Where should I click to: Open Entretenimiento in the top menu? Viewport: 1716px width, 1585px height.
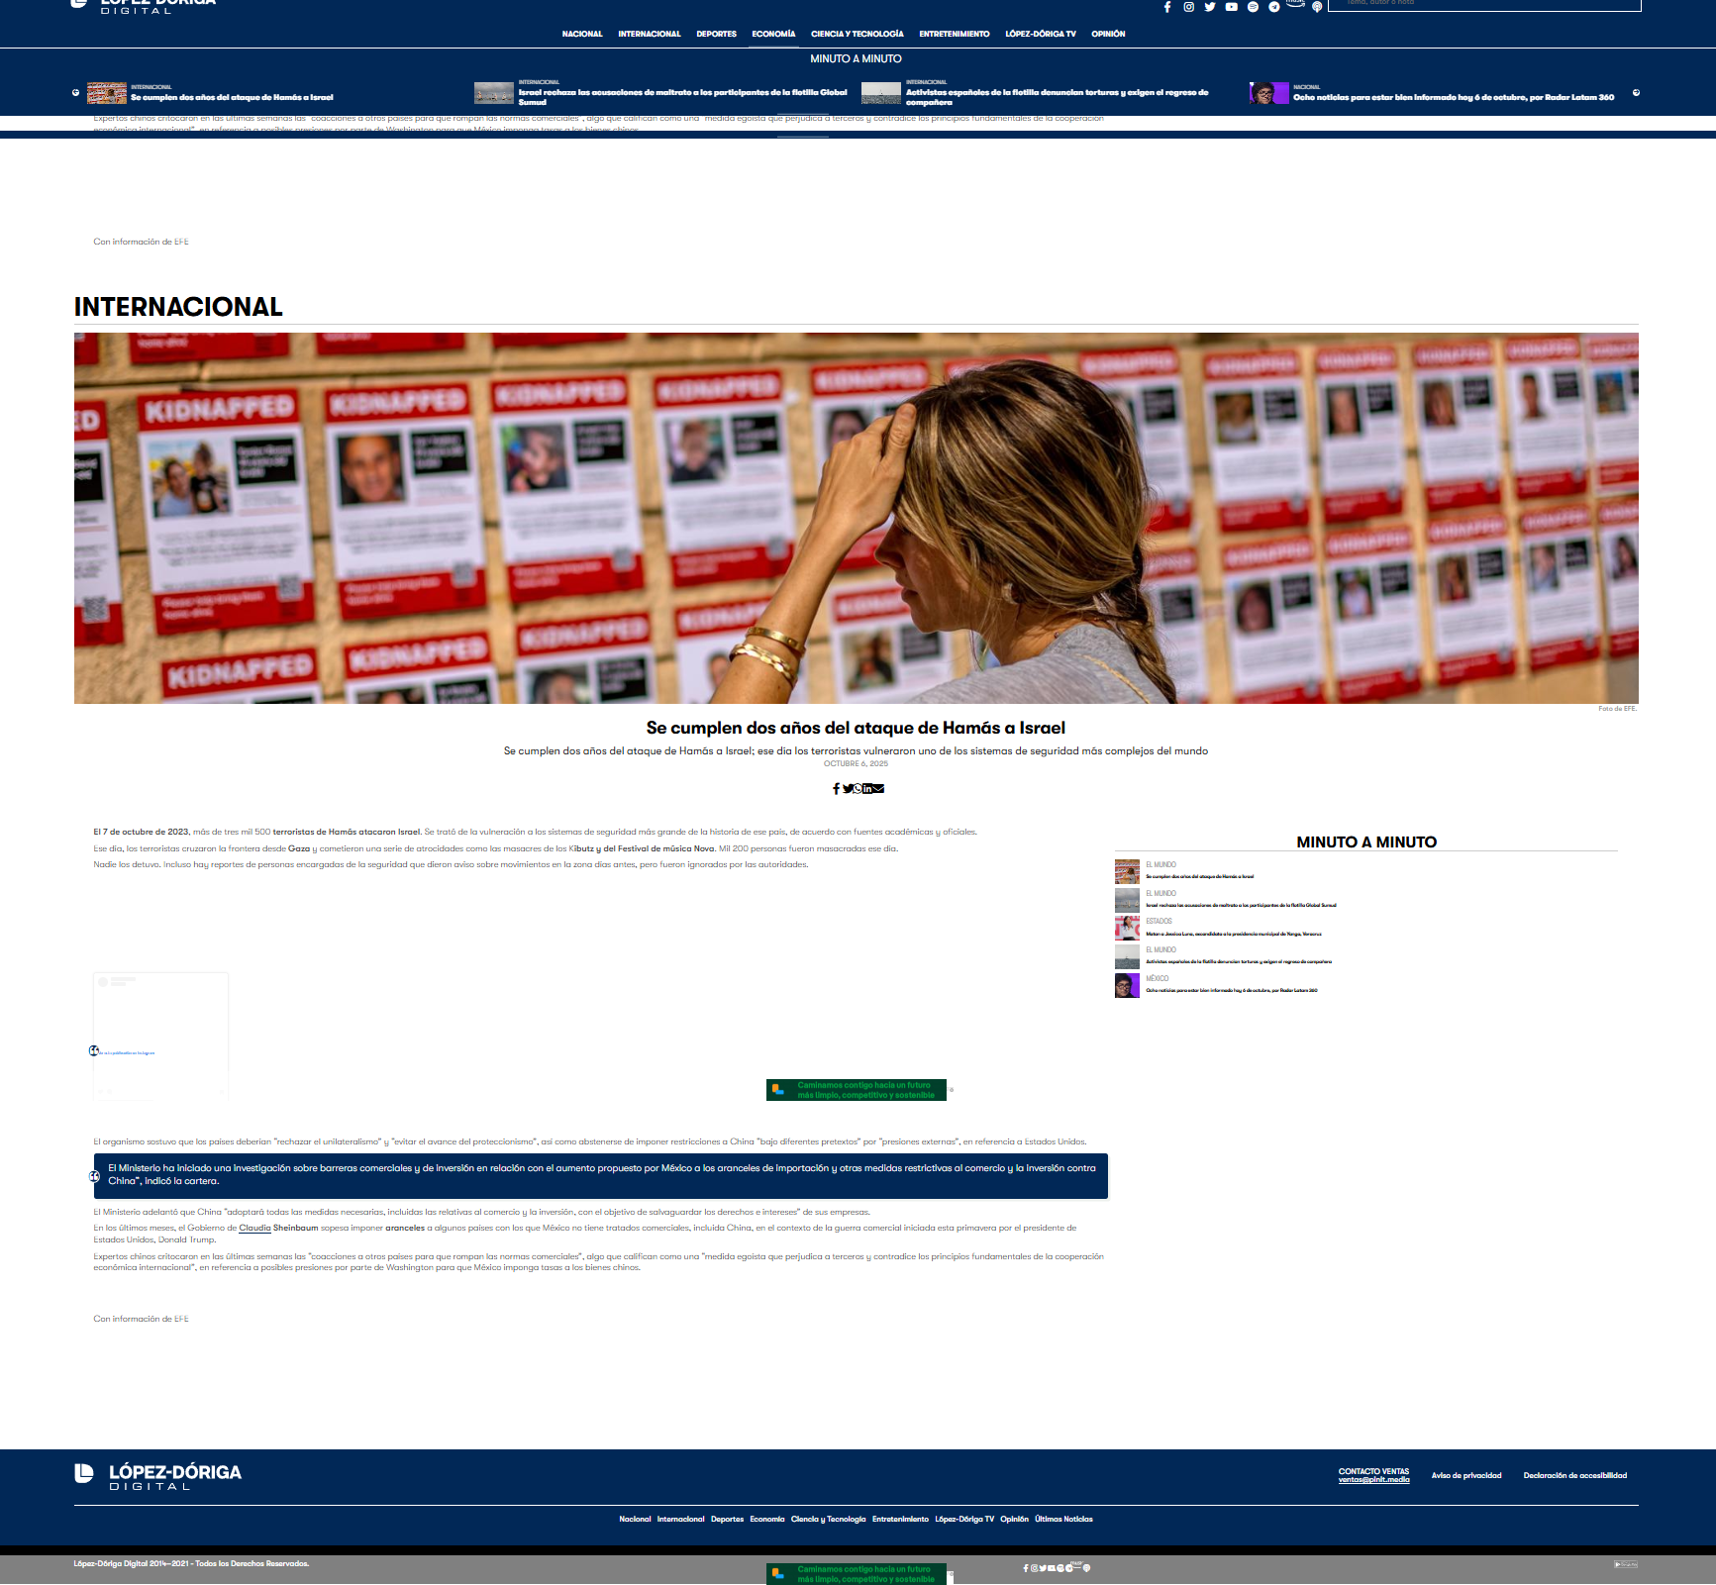pos(955,34)
